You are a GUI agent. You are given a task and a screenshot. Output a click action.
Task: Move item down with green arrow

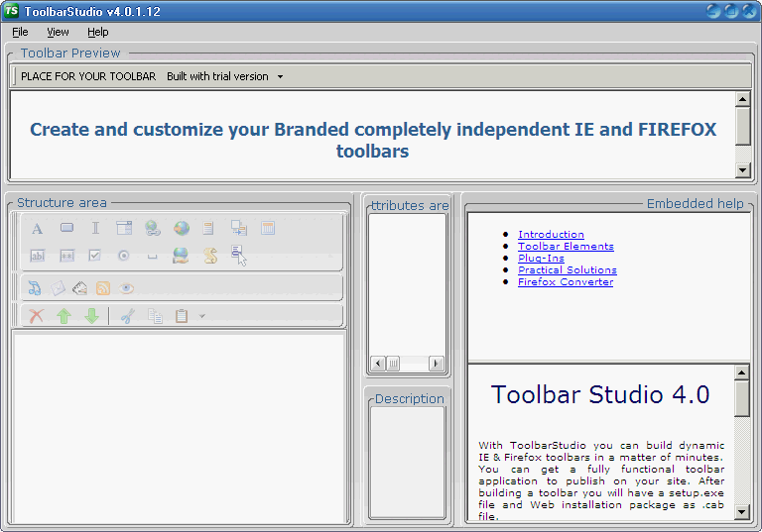coord(91,316)
